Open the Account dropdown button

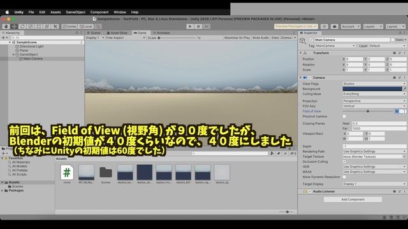[x=351, y=27]
